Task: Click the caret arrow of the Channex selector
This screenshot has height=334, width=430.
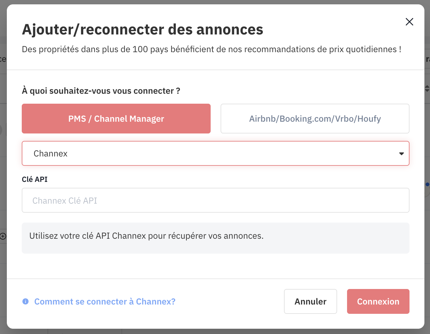Action: pyautogui.click(x=401, y=154)
